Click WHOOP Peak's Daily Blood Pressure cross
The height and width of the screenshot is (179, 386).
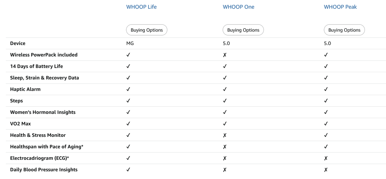click(326, 170)
